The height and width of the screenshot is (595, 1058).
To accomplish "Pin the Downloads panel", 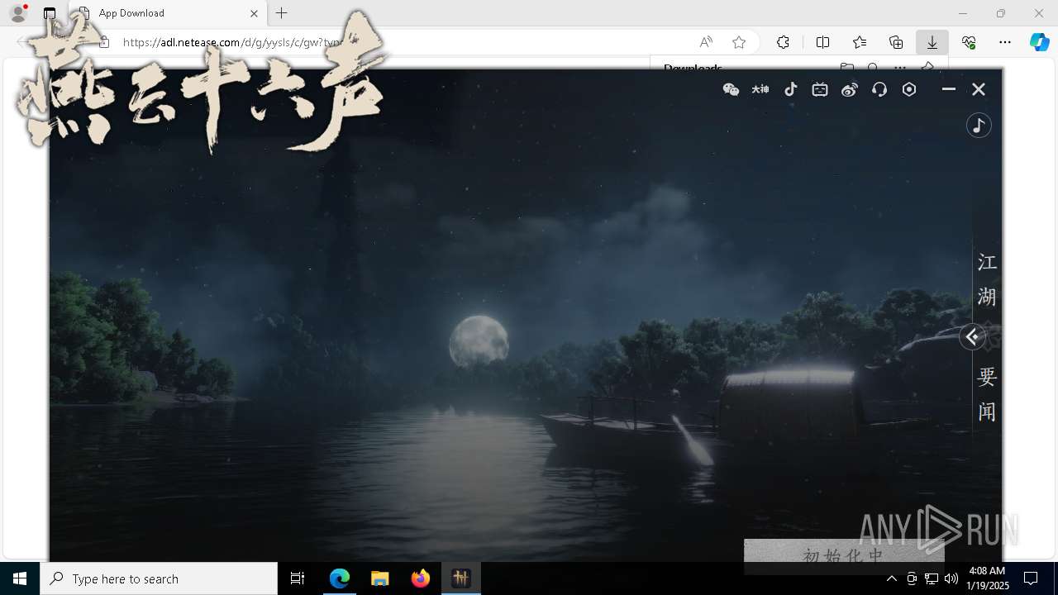I will coord(927,69).
